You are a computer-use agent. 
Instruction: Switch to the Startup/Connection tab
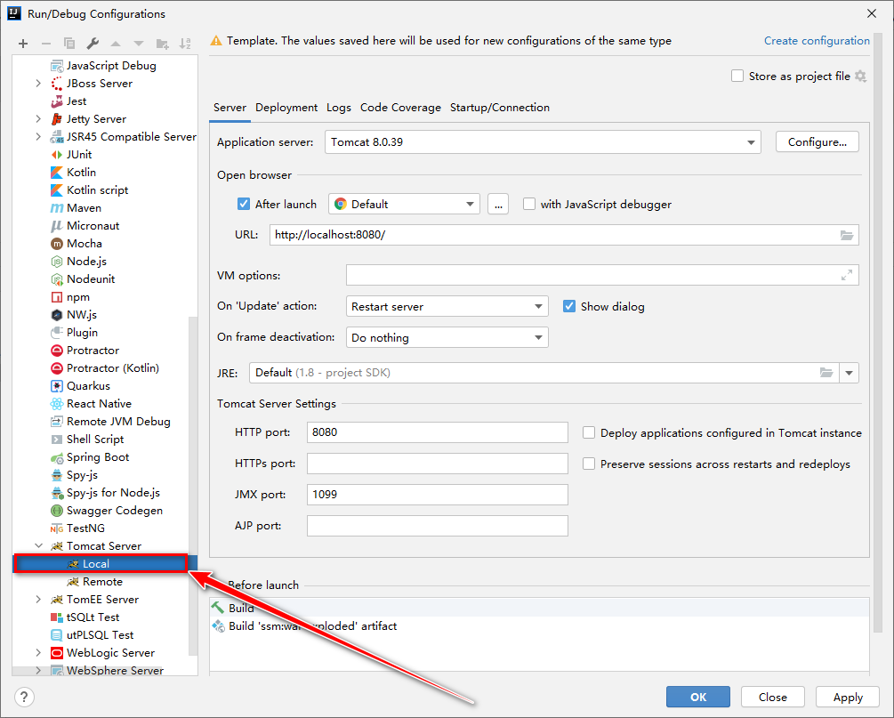(499, 108)
